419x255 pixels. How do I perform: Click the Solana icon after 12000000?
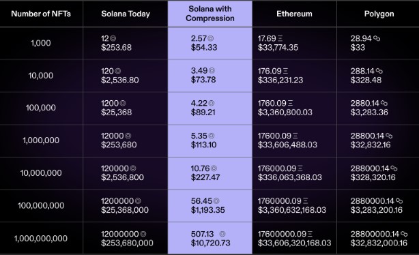143,234
